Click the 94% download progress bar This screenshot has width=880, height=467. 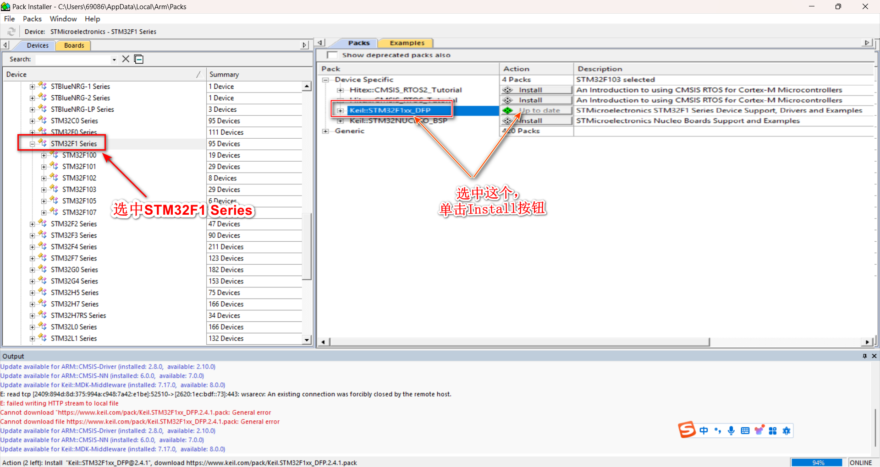tap(818, 462)
